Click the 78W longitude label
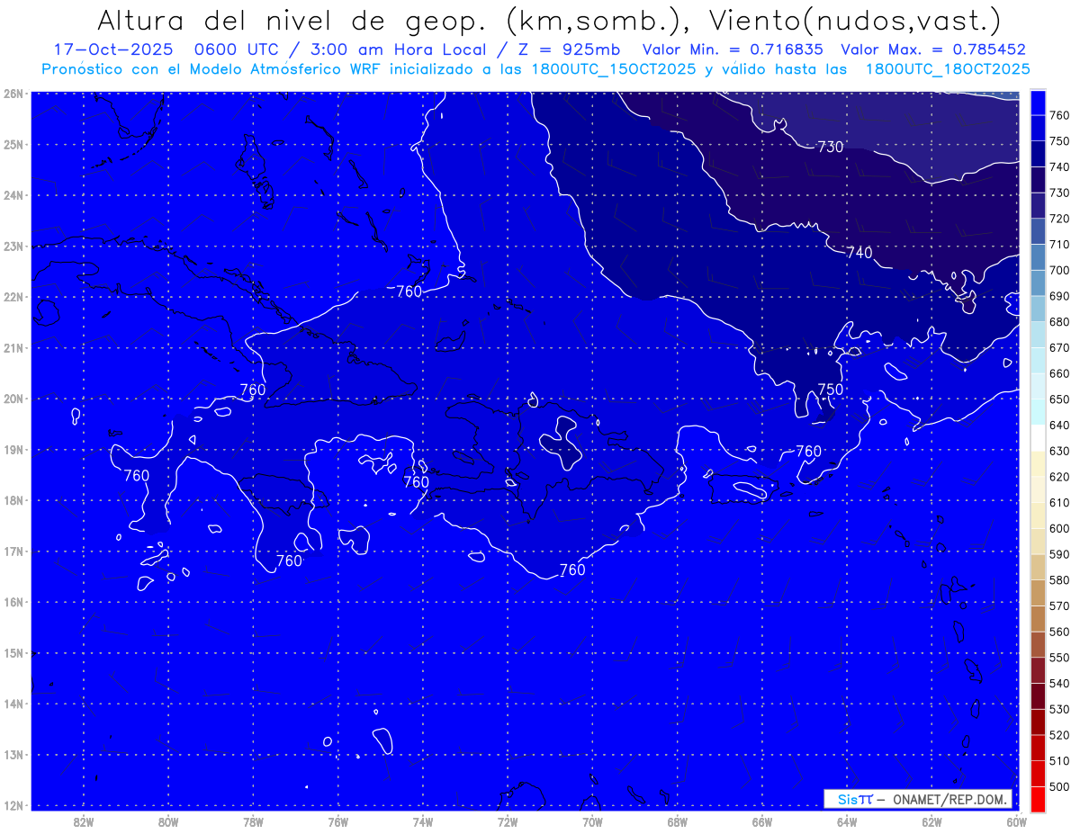Screen dimensions: 1080x834 point(253,821)
